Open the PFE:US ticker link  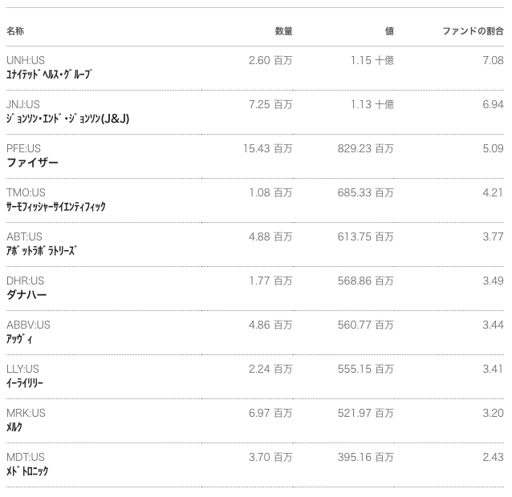tap(24, 148)
